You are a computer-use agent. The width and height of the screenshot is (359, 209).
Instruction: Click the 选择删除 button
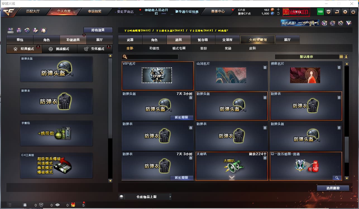pos(333,188)
